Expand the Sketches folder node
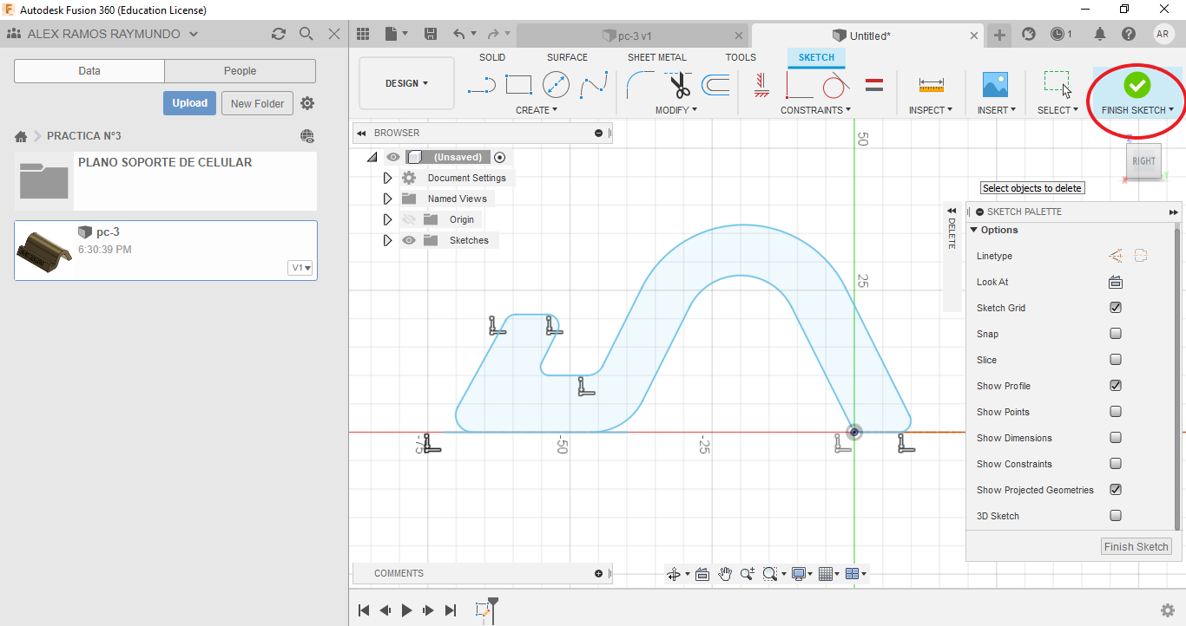The image size is (1186, 626). click(388, 240)
